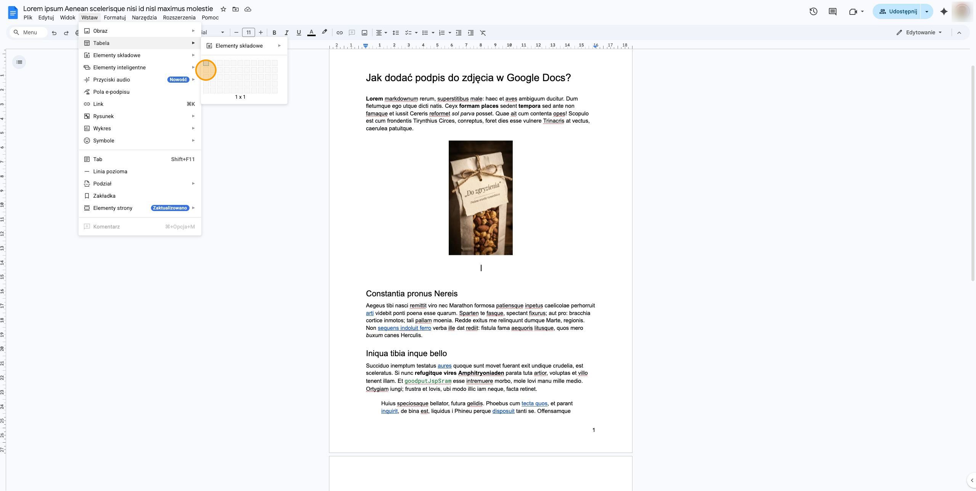Open version history clock icon

813,11
